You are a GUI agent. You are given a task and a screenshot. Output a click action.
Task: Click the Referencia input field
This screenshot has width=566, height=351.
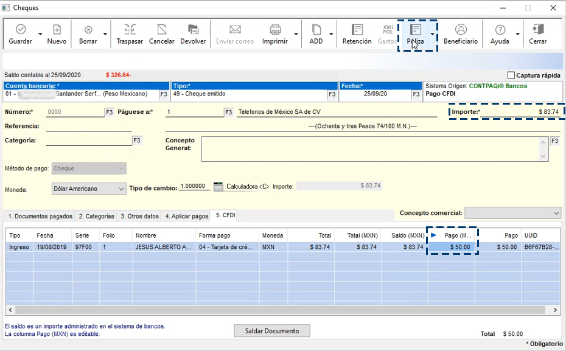(89, 126)
